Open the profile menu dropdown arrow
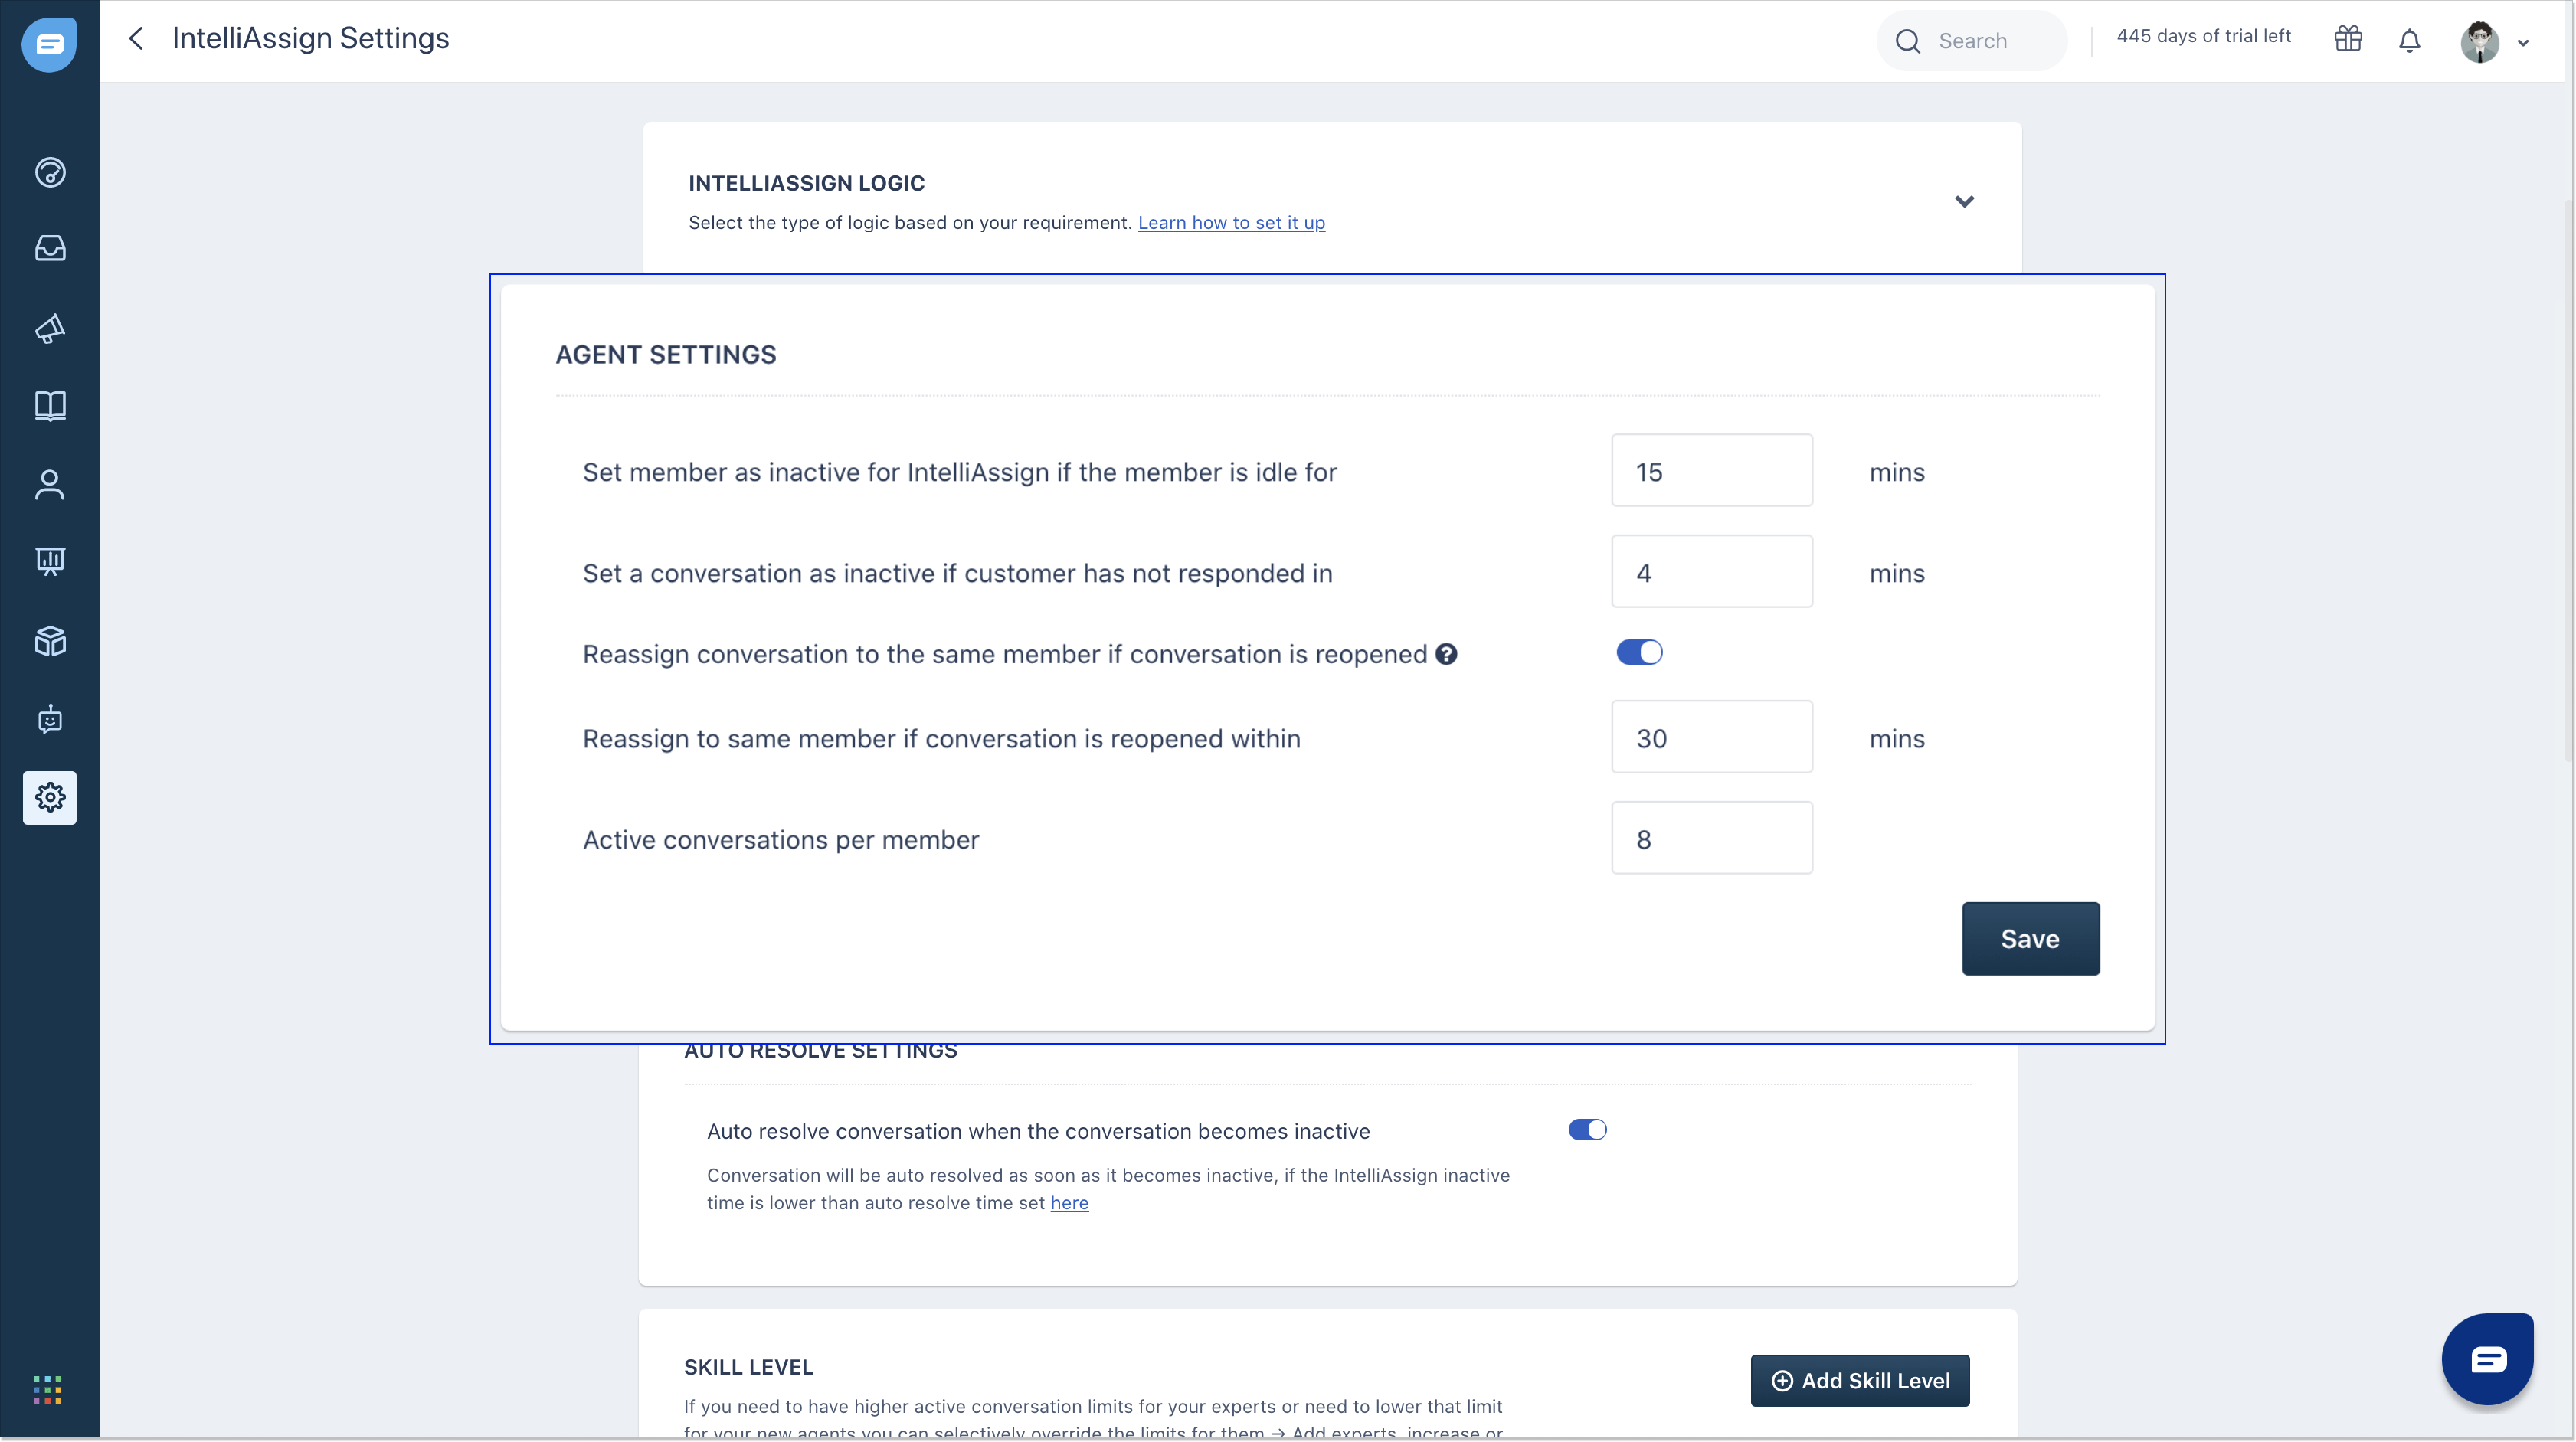 [2523, 43]
